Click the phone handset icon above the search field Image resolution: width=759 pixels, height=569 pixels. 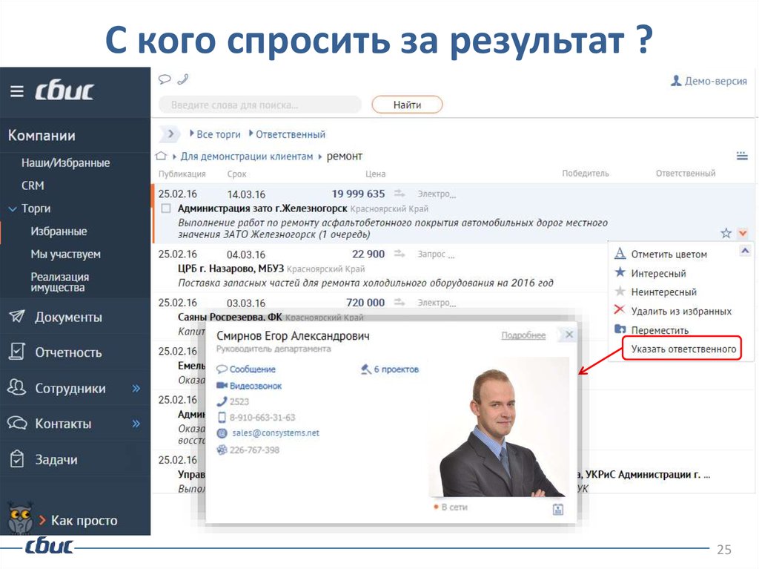point(183,79)
